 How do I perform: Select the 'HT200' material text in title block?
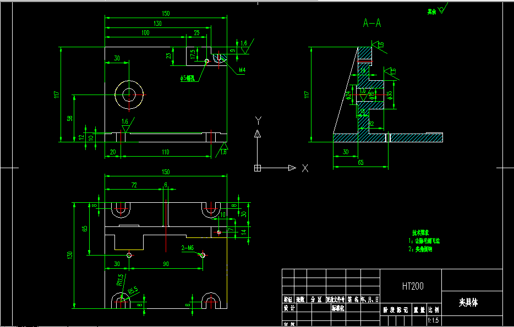pyautogui.click(x=413, y=286)
